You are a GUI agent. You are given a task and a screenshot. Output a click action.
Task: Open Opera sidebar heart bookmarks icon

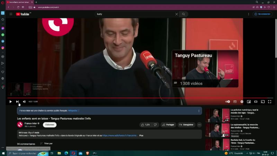3,72
